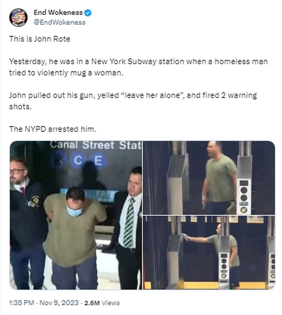The width and height of the screenshot is (282, 315).
Task: Enlarge the Canal Street arrest photo
Action: pyautogui.click(x=76, y=215)
